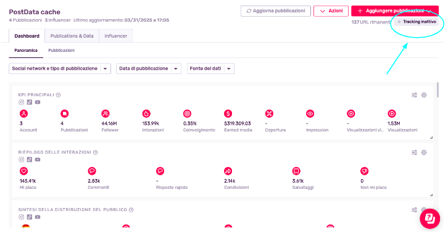The height and width of the screenshot is (237, 448).
Task: Open the support chat widget
Action: [x=429, y=218]
